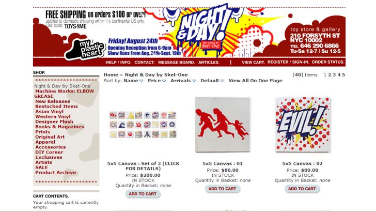Select View All On One Page
The height and width of the screenshot is (212, 376).
point(255,81)
